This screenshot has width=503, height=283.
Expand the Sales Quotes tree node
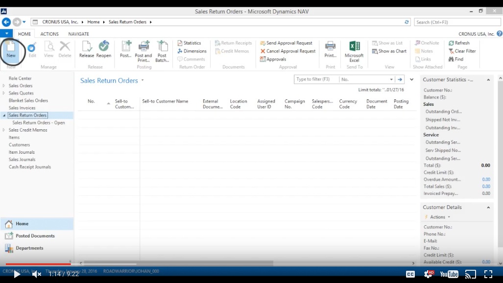click(4, 93)
